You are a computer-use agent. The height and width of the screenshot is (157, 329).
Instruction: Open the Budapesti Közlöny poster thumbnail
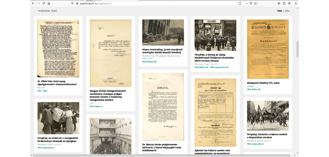pyautogui.click(x=268, y=49)
